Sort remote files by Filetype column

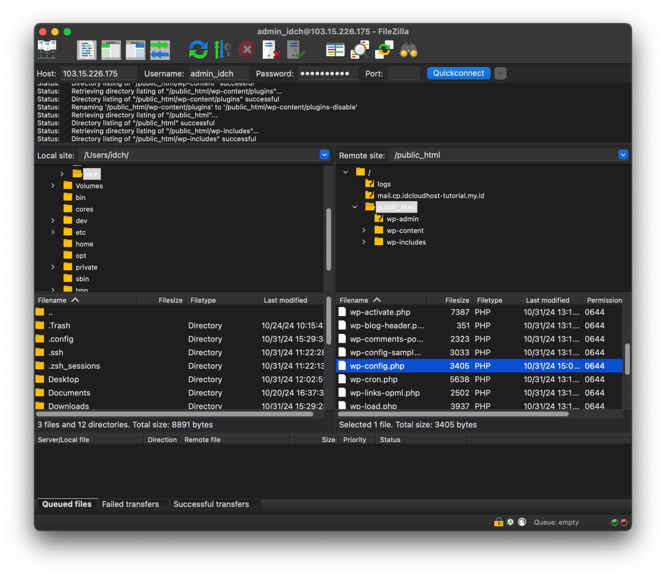[497, 300]
